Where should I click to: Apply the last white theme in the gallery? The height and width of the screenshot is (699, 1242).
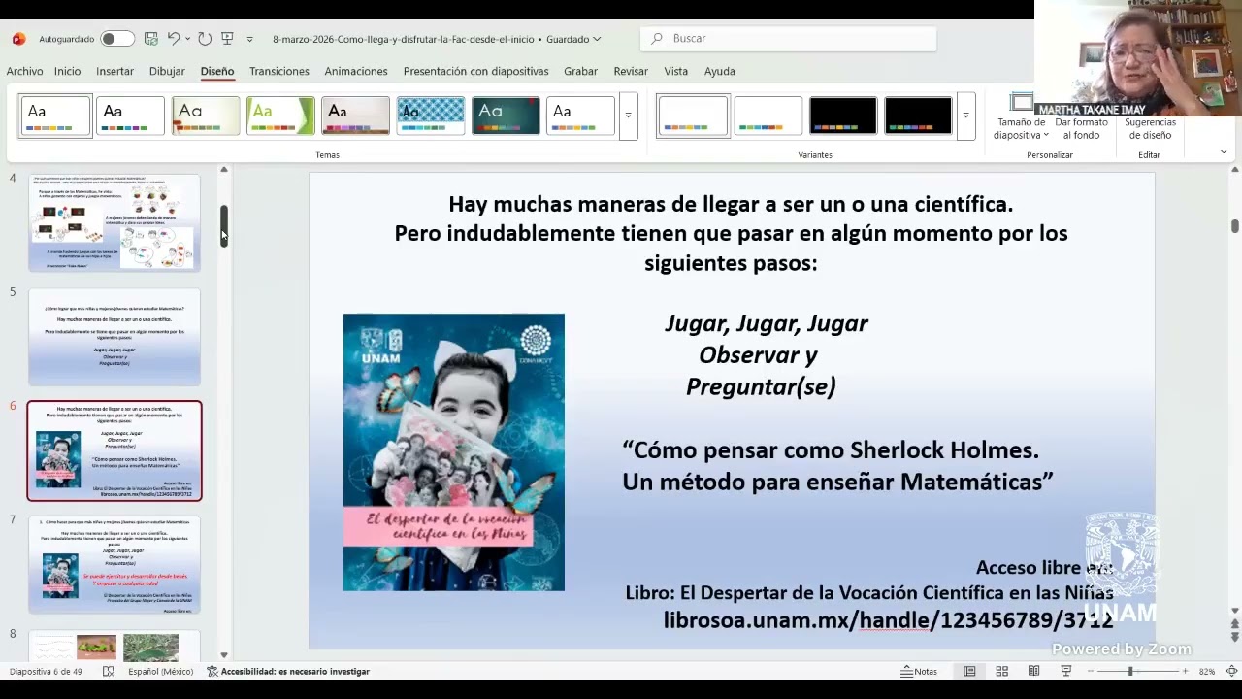click(x=580, y=116)
